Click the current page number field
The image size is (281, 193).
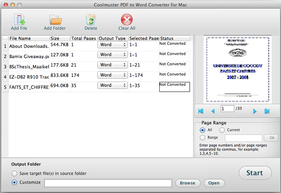pos(227,108)
